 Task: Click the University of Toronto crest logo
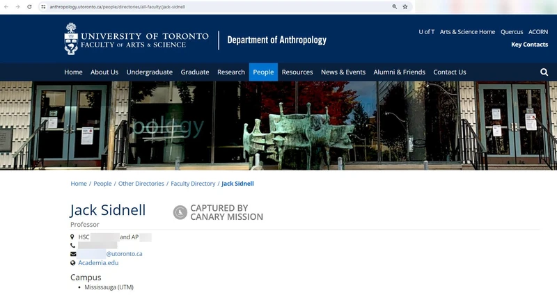coord(71,39)
